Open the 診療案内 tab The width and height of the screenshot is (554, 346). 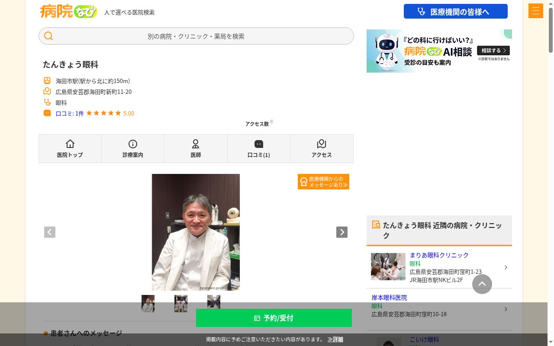click(133, 148)
